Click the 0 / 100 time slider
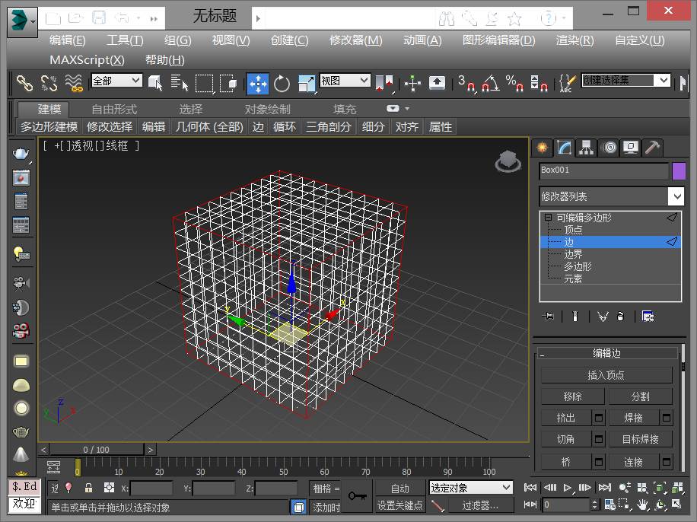Screen dimensions: 697x522 (x=97, y=450)
